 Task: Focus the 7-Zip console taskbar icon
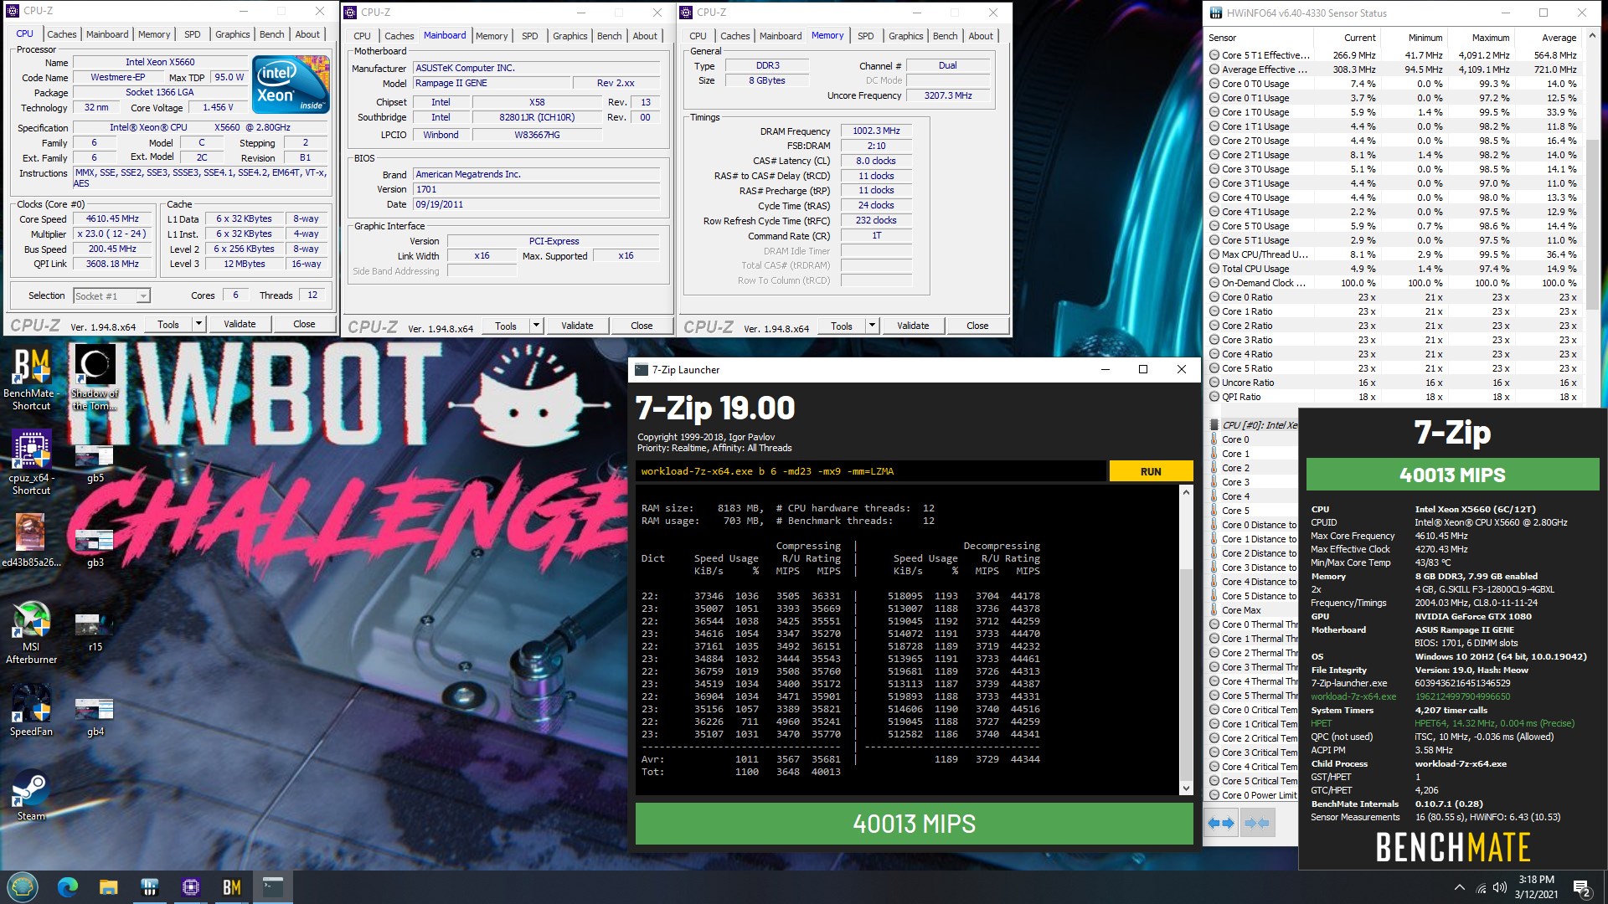pyautogui.click(x=273, y=886)
